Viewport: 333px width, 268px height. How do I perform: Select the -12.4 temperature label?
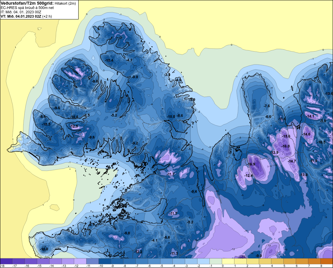(x=248, y=176)
